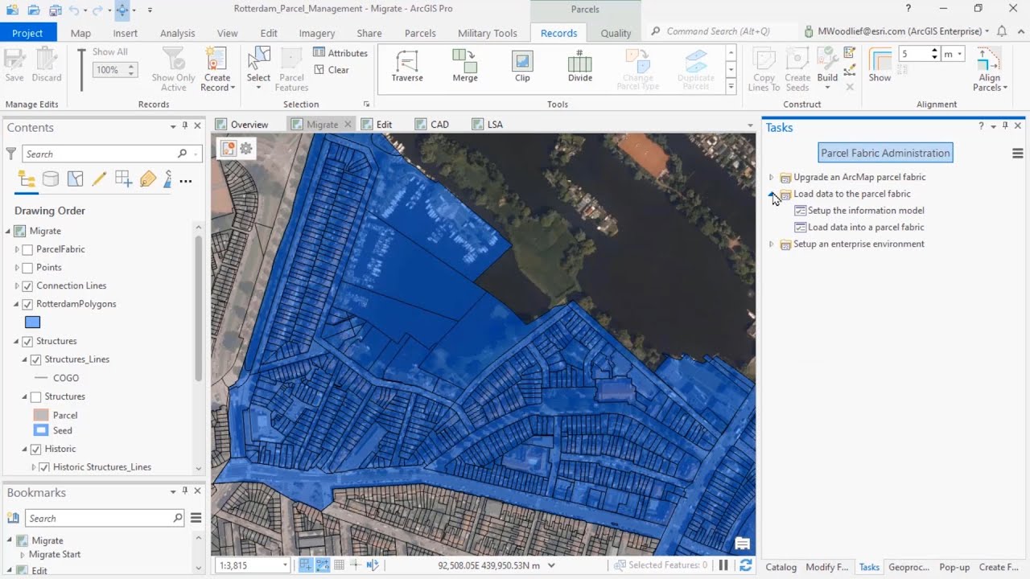Click the List By Selection icon
The image size is (1030, 579).
coord(75,179)
